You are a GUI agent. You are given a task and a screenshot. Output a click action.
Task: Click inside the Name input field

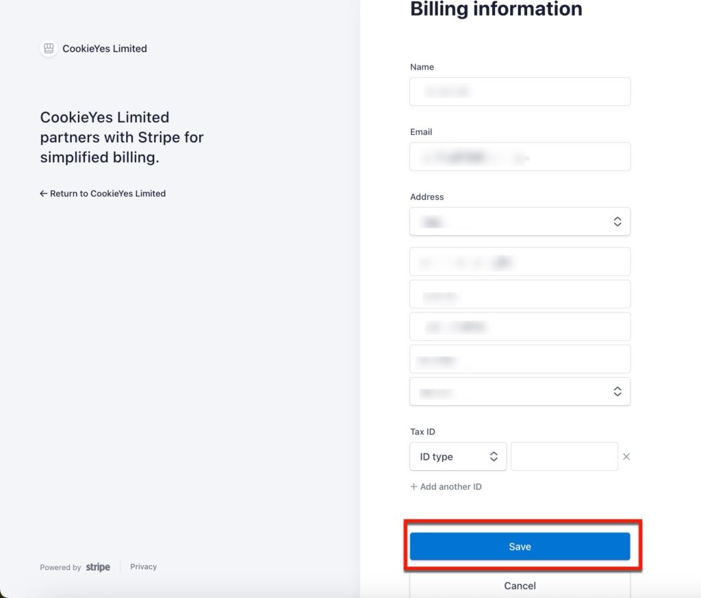tap(520, 91)
